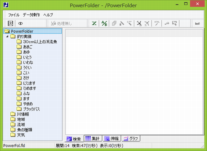Click the 展開:14 status bar text

pos(63,146)
